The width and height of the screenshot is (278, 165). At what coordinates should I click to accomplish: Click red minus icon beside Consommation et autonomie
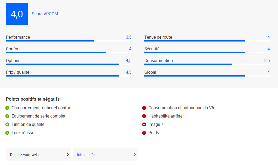pyautogui.click(x=144, y=108)
